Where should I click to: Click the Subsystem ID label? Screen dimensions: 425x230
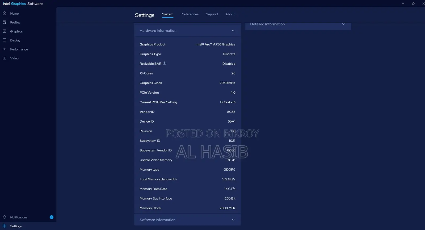(150, 141)
